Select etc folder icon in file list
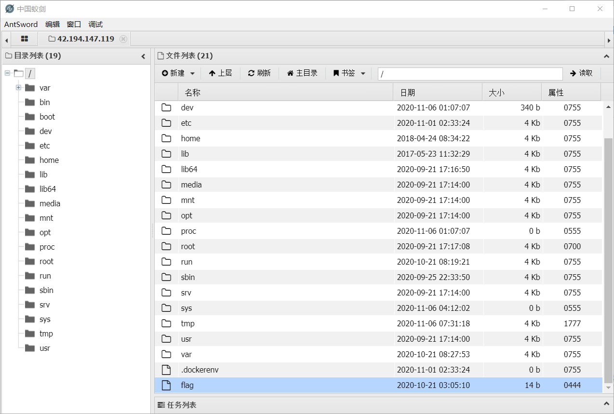The width and height of the screenshot is (614, 414). tap(166, 123)
